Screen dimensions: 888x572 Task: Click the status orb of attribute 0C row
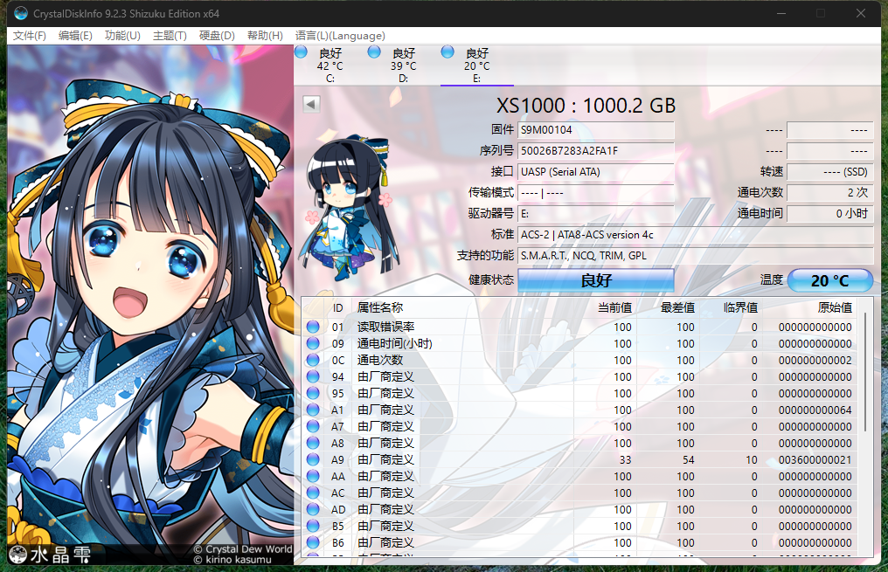(313, 360)
